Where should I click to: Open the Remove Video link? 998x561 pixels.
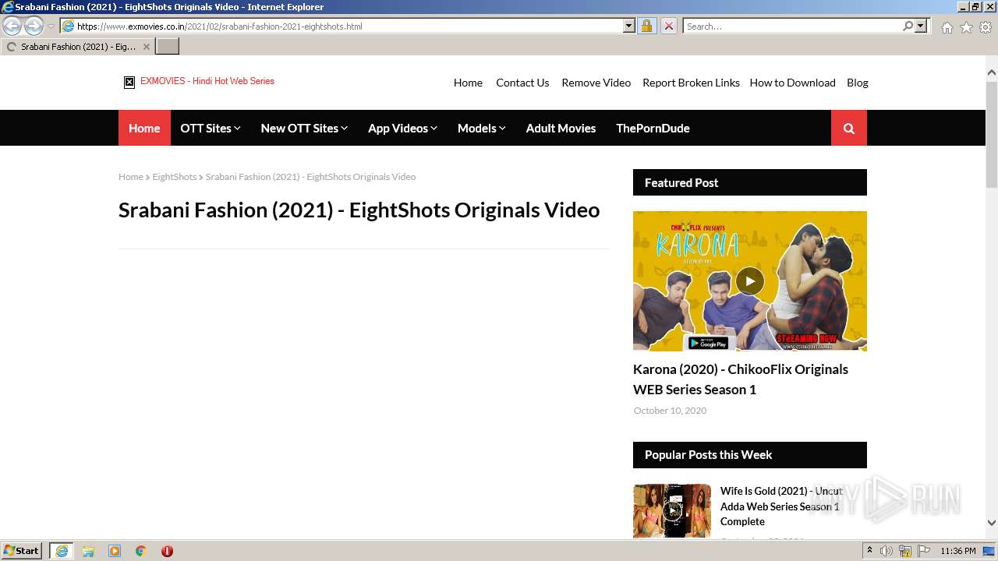(596, 83)
